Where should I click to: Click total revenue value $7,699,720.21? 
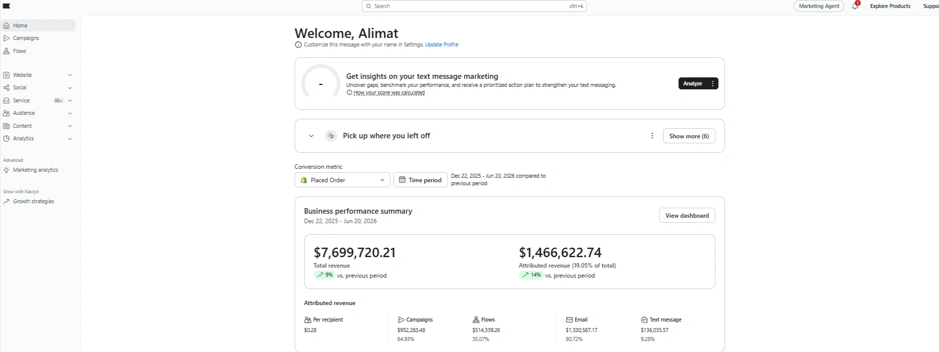point(354,253)
